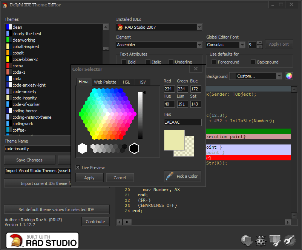
Task: Open the Installed IDEs dropdown
Action: point(200,27)
